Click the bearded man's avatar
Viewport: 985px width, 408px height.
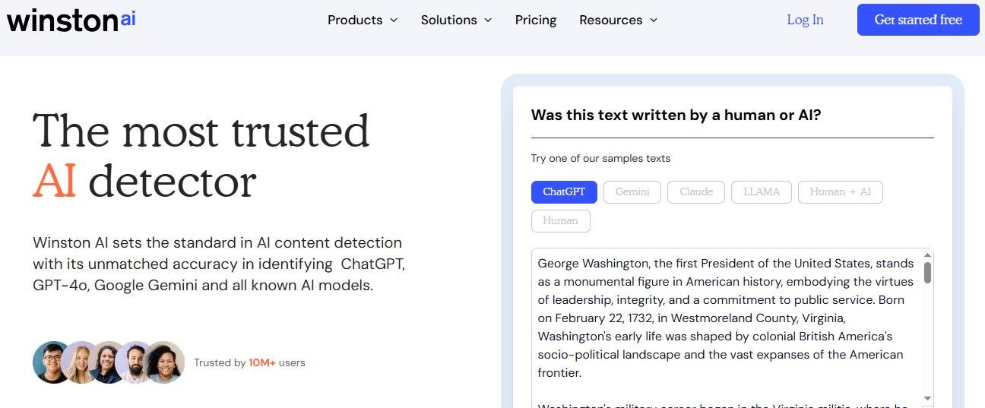coord(135,362)
